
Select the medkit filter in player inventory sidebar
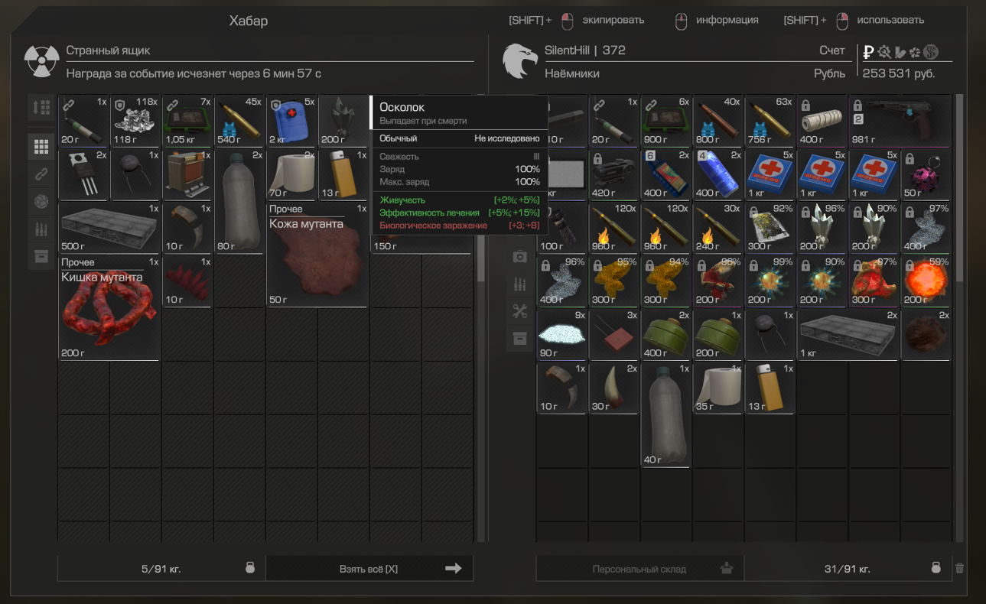coord(519,257)
